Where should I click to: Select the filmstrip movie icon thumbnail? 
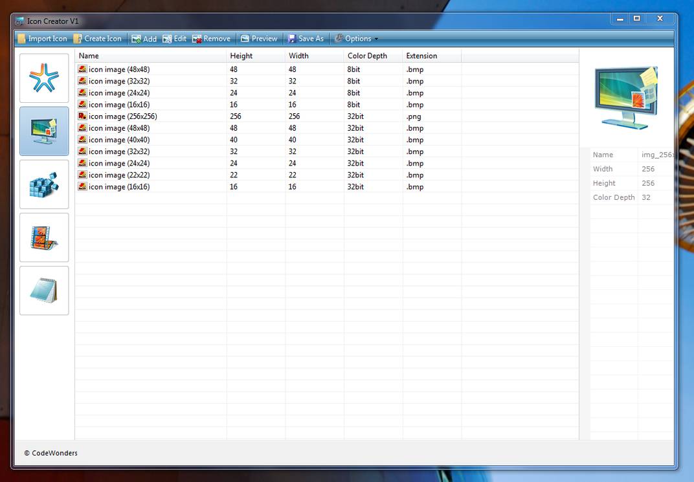pos(43,237)
